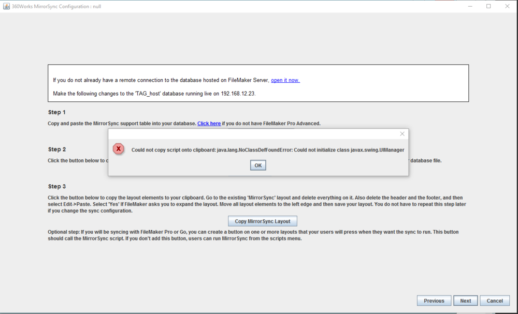
Task: Open the 'open it now.' link
Action: coord(285,80)
